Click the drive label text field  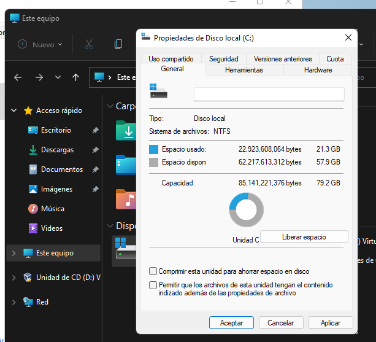[x=269, y=94]
